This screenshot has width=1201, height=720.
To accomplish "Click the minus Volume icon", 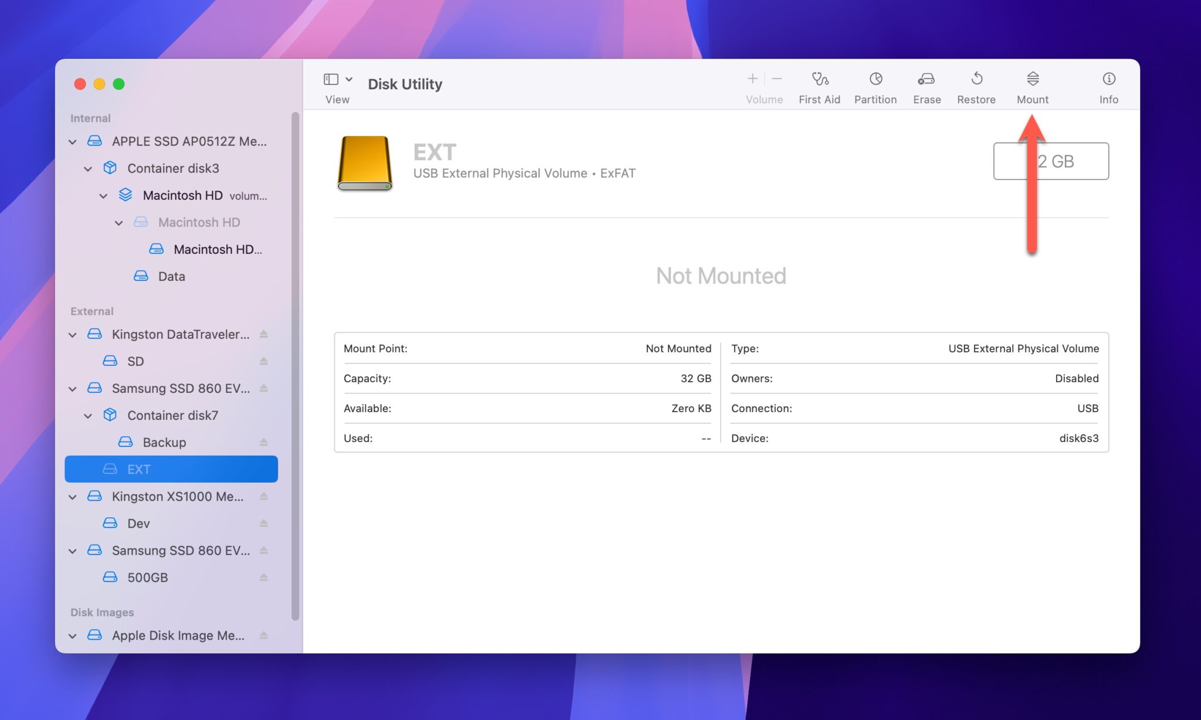I will click(776, 78).
